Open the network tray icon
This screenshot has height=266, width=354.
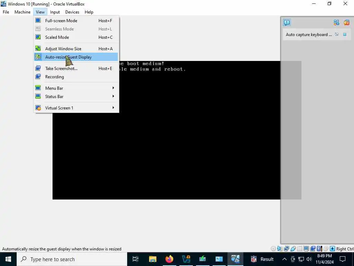pos(301,259)
